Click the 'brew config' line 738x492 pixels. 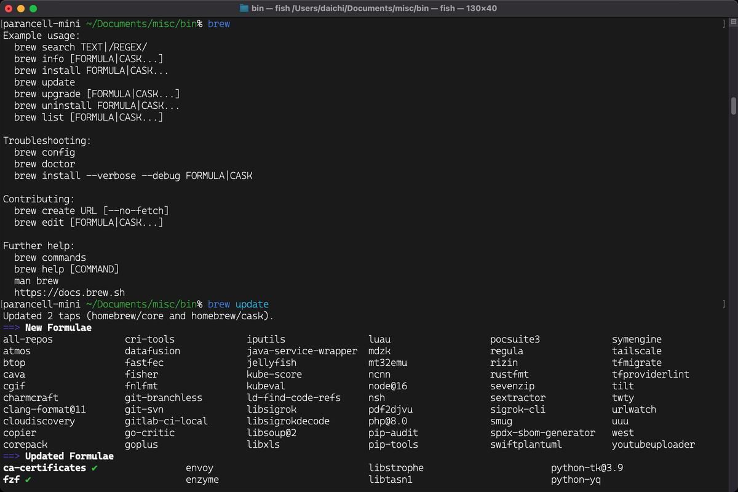[44, 153]
